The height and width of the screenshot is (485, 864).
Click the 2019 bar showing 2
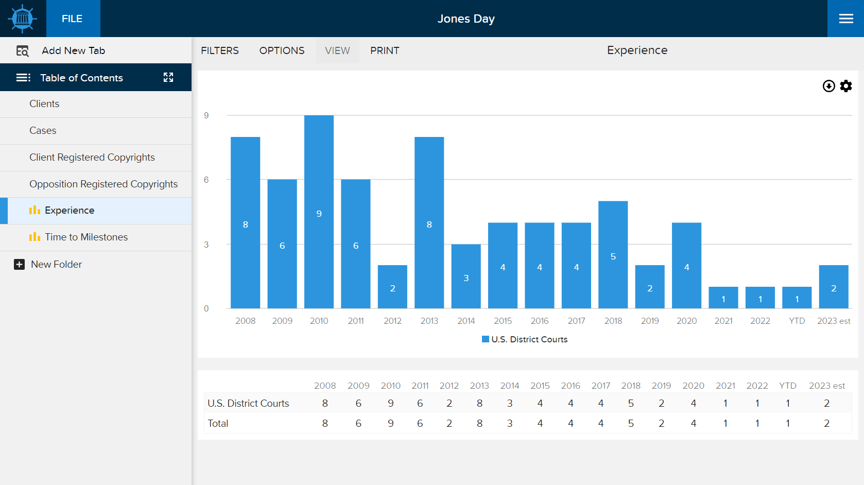click(x=650, y=287)
